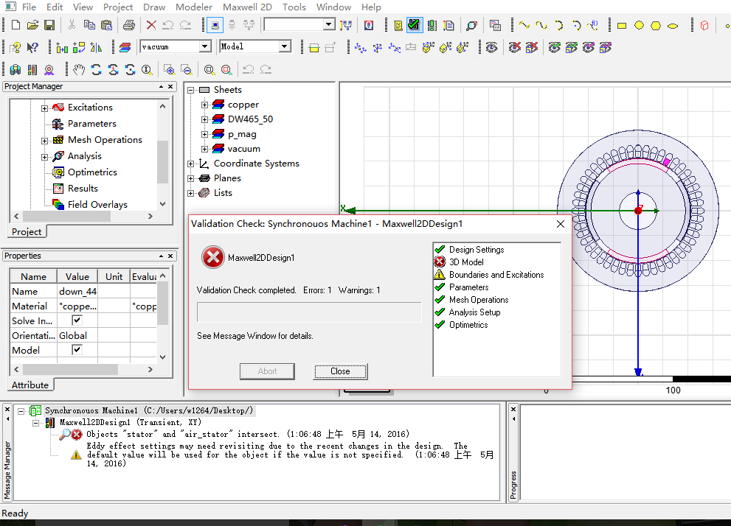Open the Draw menu
The image size is (731, 526).
pos(154,7)
